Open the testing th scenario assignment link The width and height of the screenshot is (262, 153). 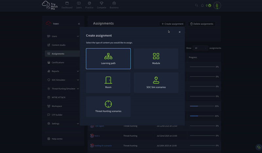(103, 145)
